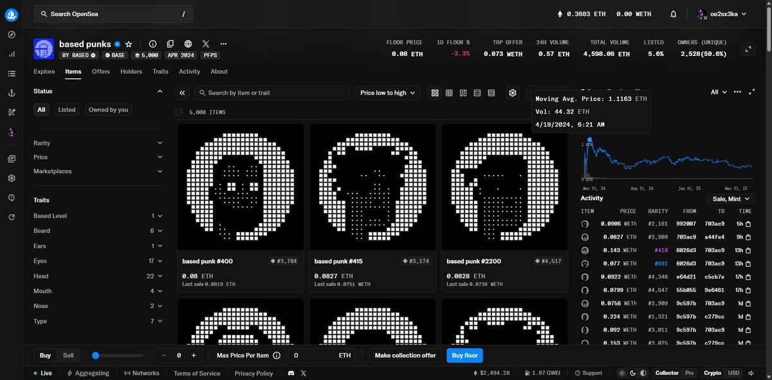772x380 pixels.
Task: Switch to compact grid view
Action: (x=449, y=93)
